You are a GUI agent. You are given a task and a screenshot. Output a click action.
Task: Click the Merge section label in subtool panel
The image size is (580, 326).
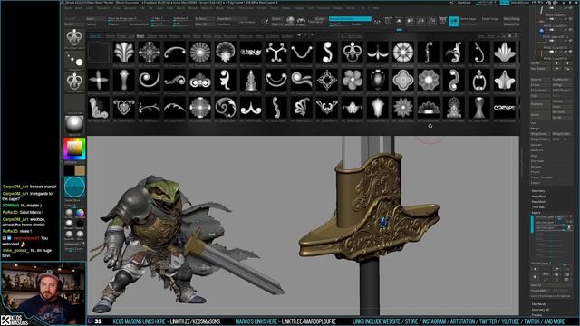pos(535,129)
